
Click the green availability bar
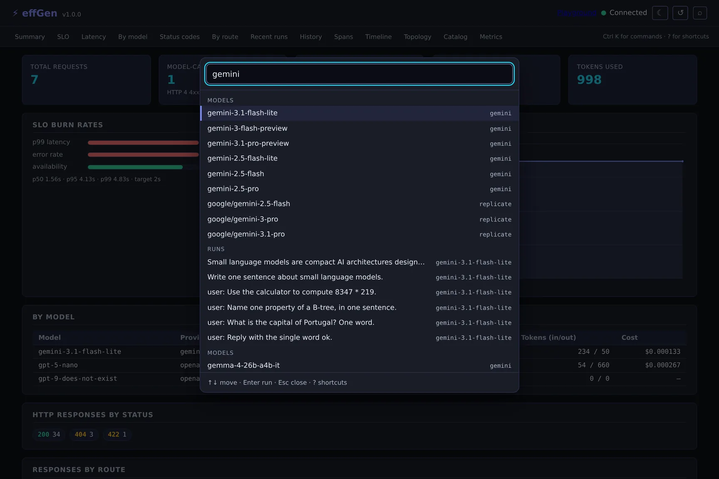[x=135, y=167]
